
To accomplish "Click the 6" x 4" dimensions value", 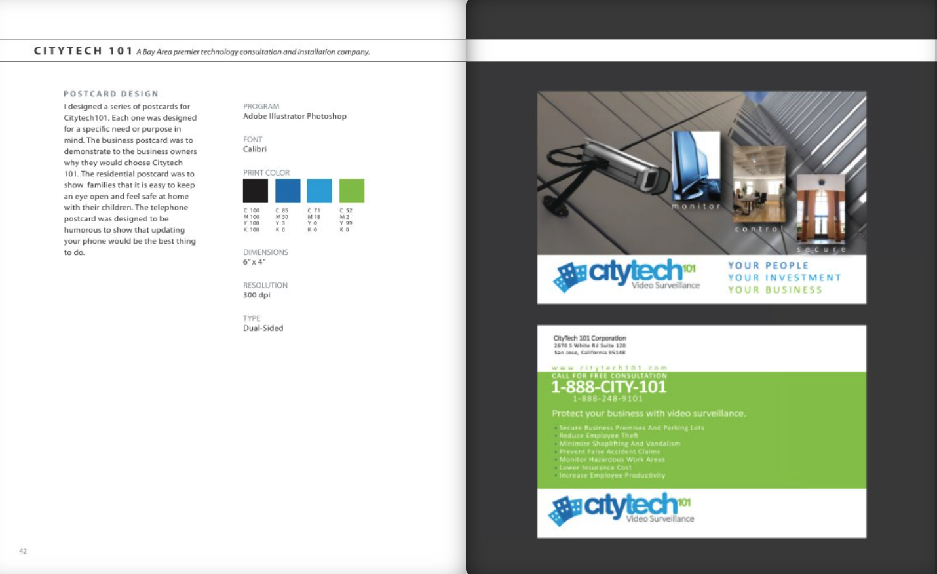I will pyautogui.click(x=254, y=262).
